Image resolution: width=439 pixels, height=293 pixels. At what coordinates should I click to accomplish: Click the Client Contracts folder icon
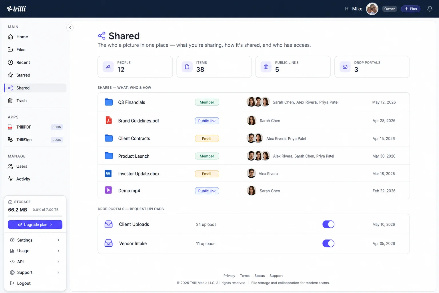(109, 138)
